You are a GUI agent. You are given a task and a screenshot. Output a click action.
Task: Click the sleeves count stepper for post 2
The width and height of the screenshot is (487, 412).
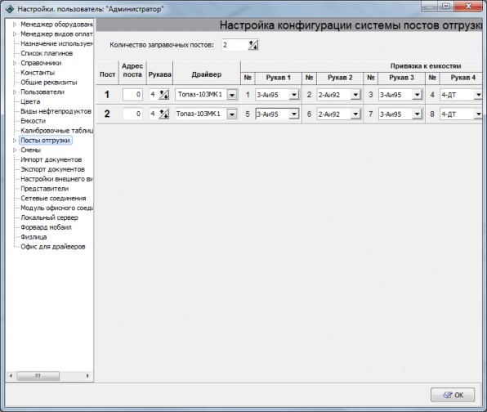(x=163, y=114)
